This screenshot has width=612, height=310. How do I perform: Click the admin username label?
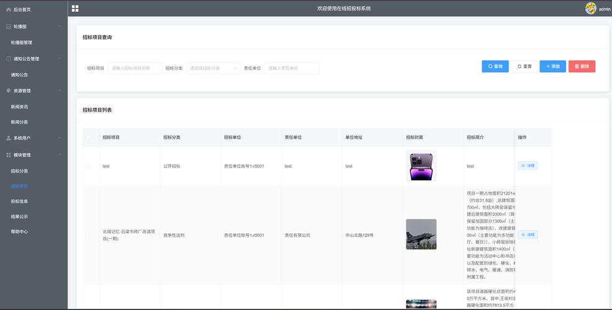pyautogui.click(x=604, y=9)
